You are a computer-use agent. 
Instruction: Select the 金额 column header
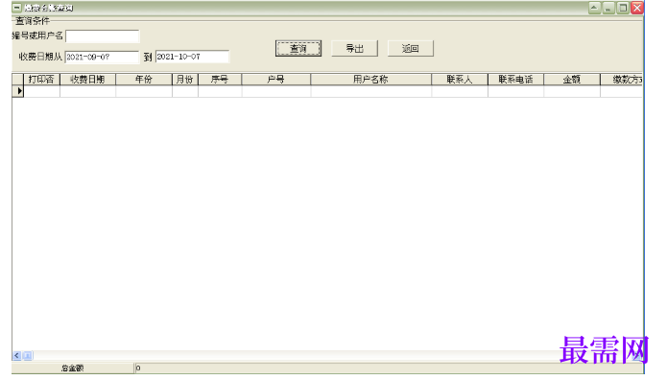[x=572, y=80]
